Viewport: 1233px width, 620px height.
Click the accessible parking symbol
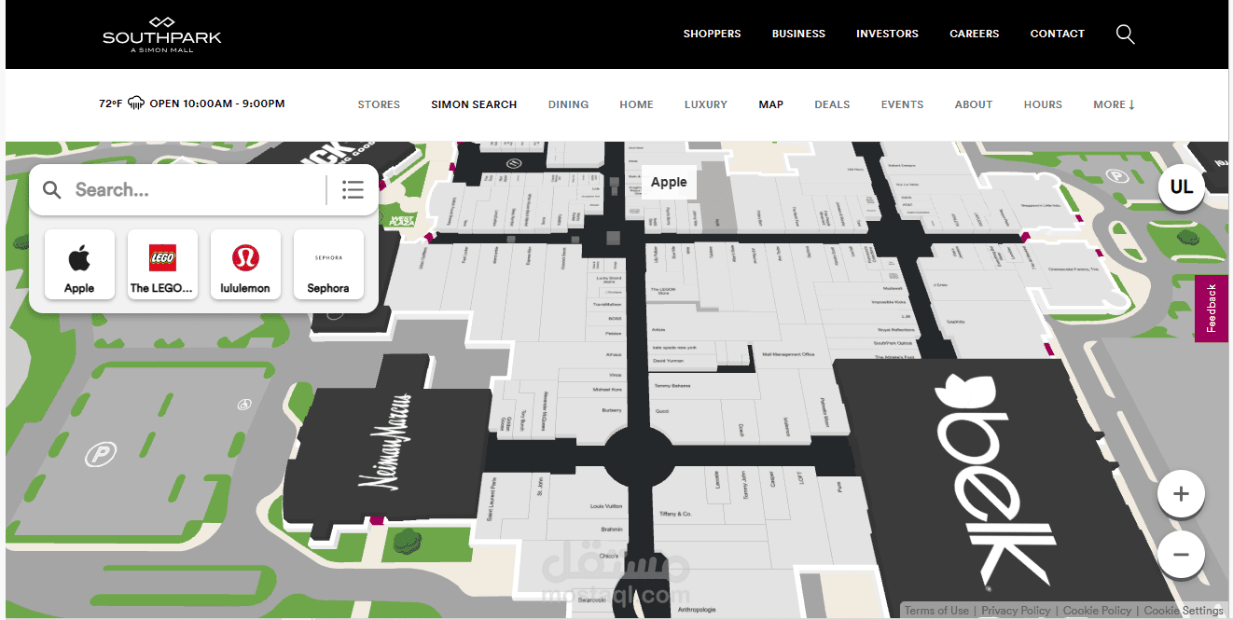pos(245,404)
